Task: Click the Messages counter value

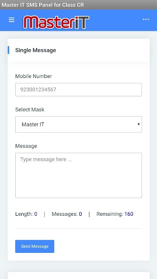Action: click(x=80, y=214)
